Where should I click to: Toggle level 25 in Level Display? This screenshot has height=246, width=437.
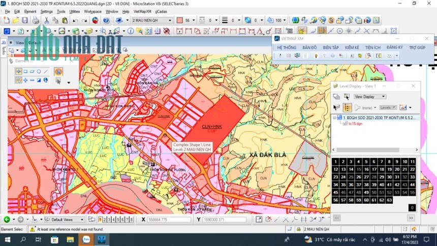pos(351,177)
